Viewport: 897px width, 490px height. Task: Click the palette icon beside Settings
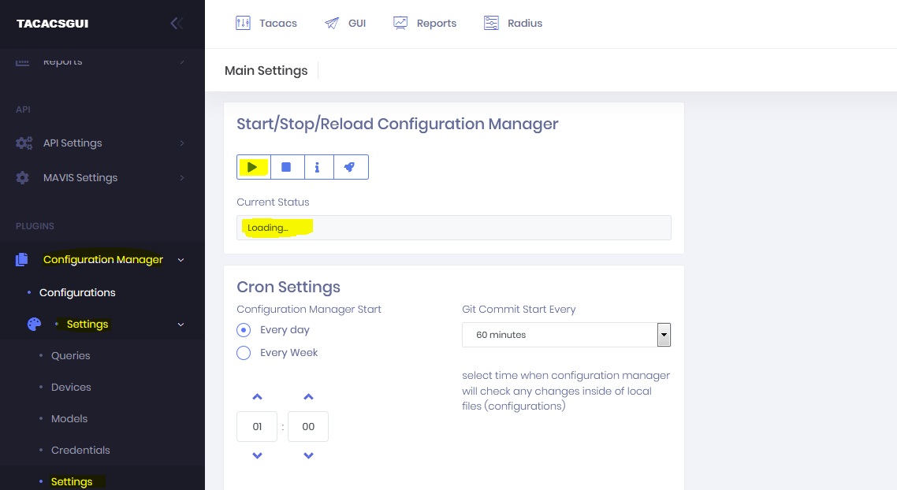[x=35, y=325]
